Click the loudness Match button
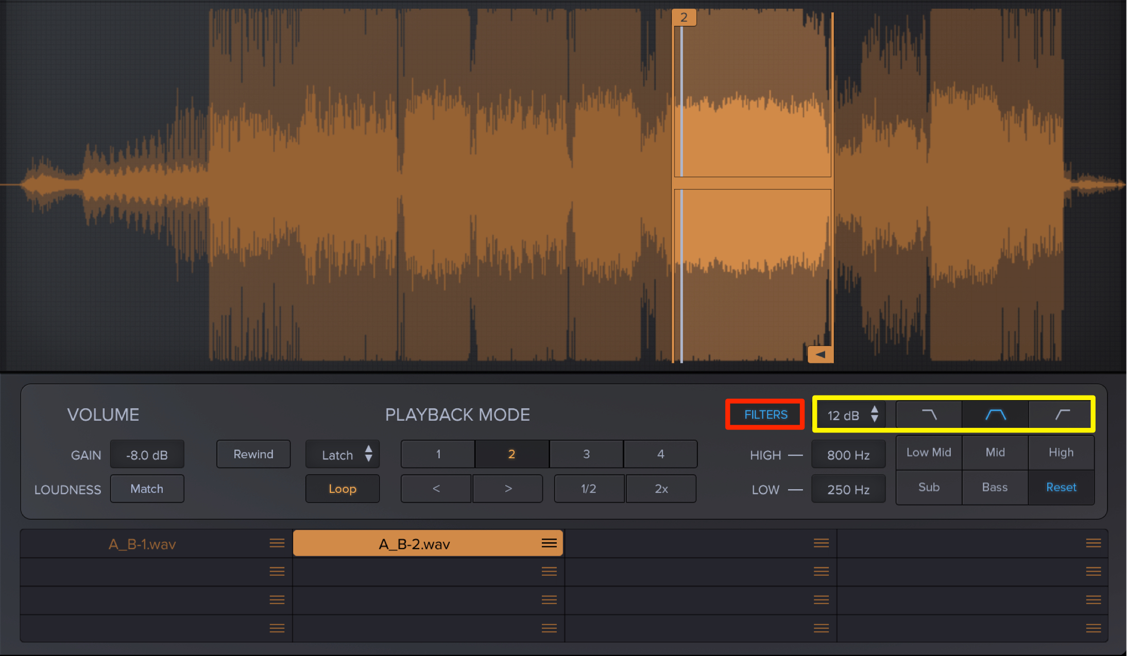Screen dimensions: 1127x656 pyautogui.click(x=147, y=489)
